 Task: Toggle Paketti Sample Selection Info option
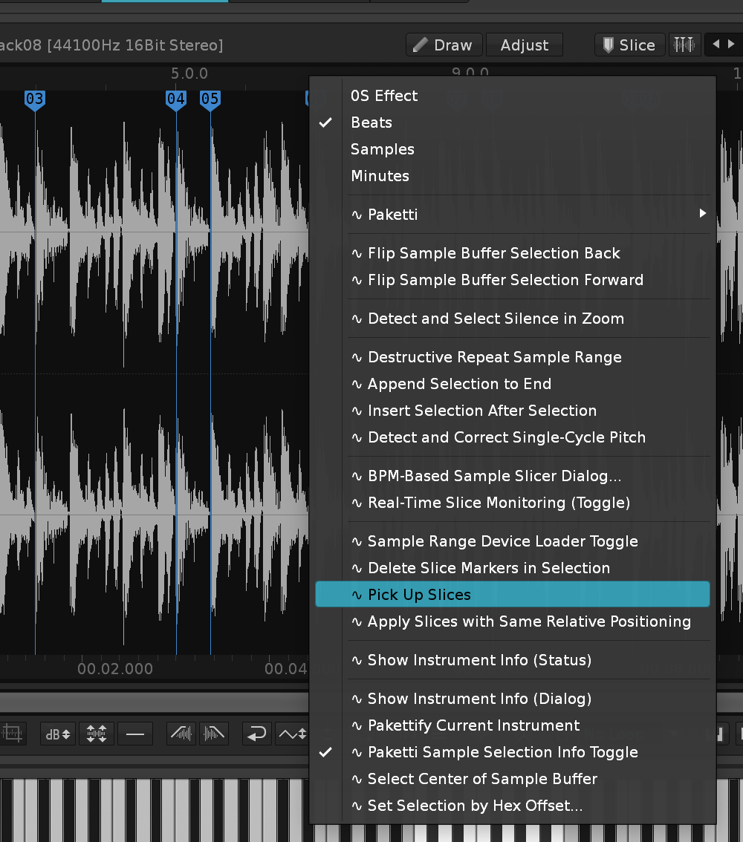pyautogui.click(x=502, y=752)
